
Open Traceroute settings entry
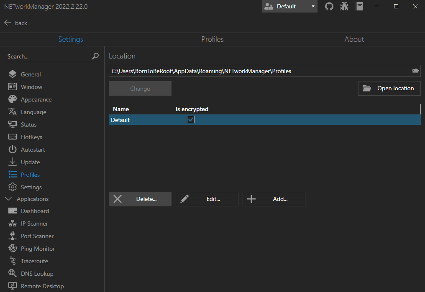[34, 261]
